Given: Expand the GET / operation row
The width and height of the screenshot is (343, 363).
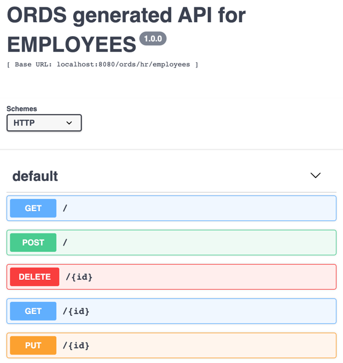Looking at the screenshot, I should (x=171, y=208).
